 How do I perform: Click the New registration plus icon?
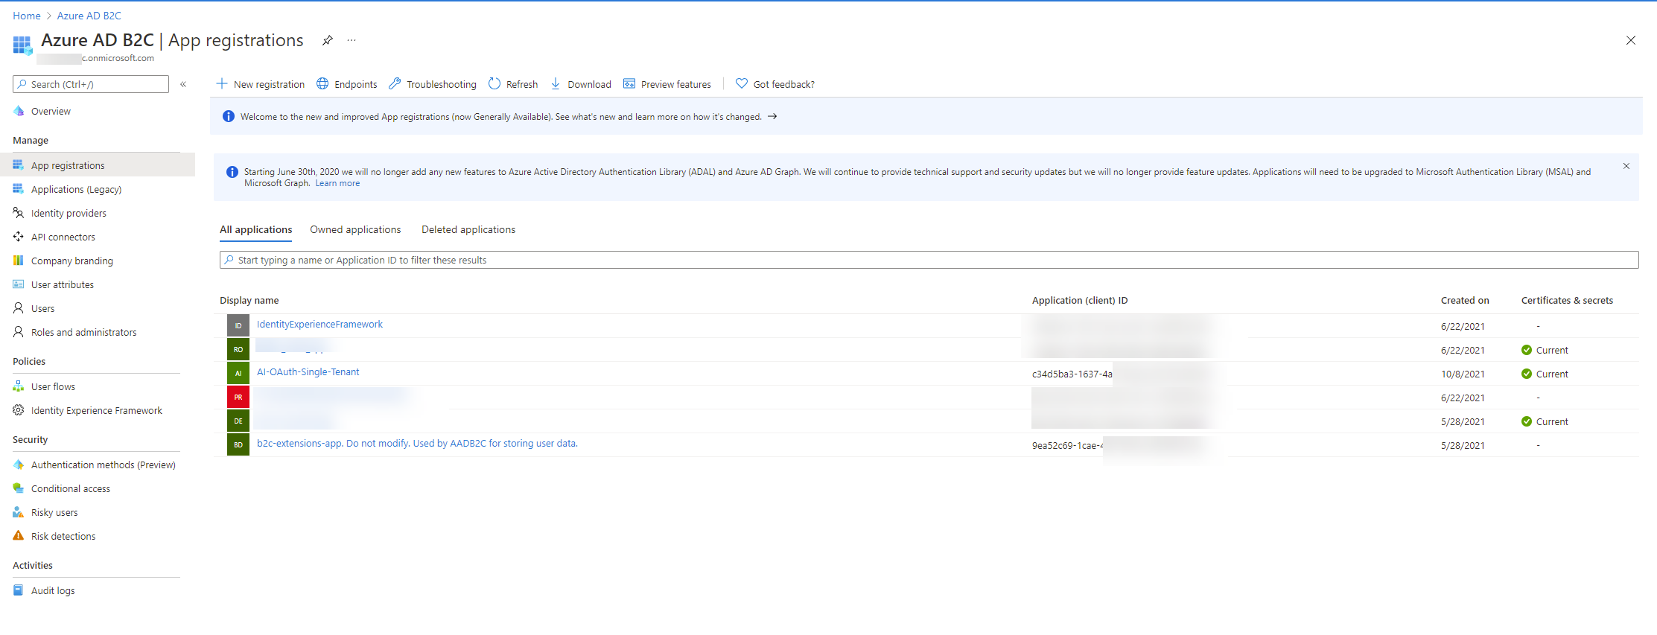click(x=222, y=84)
